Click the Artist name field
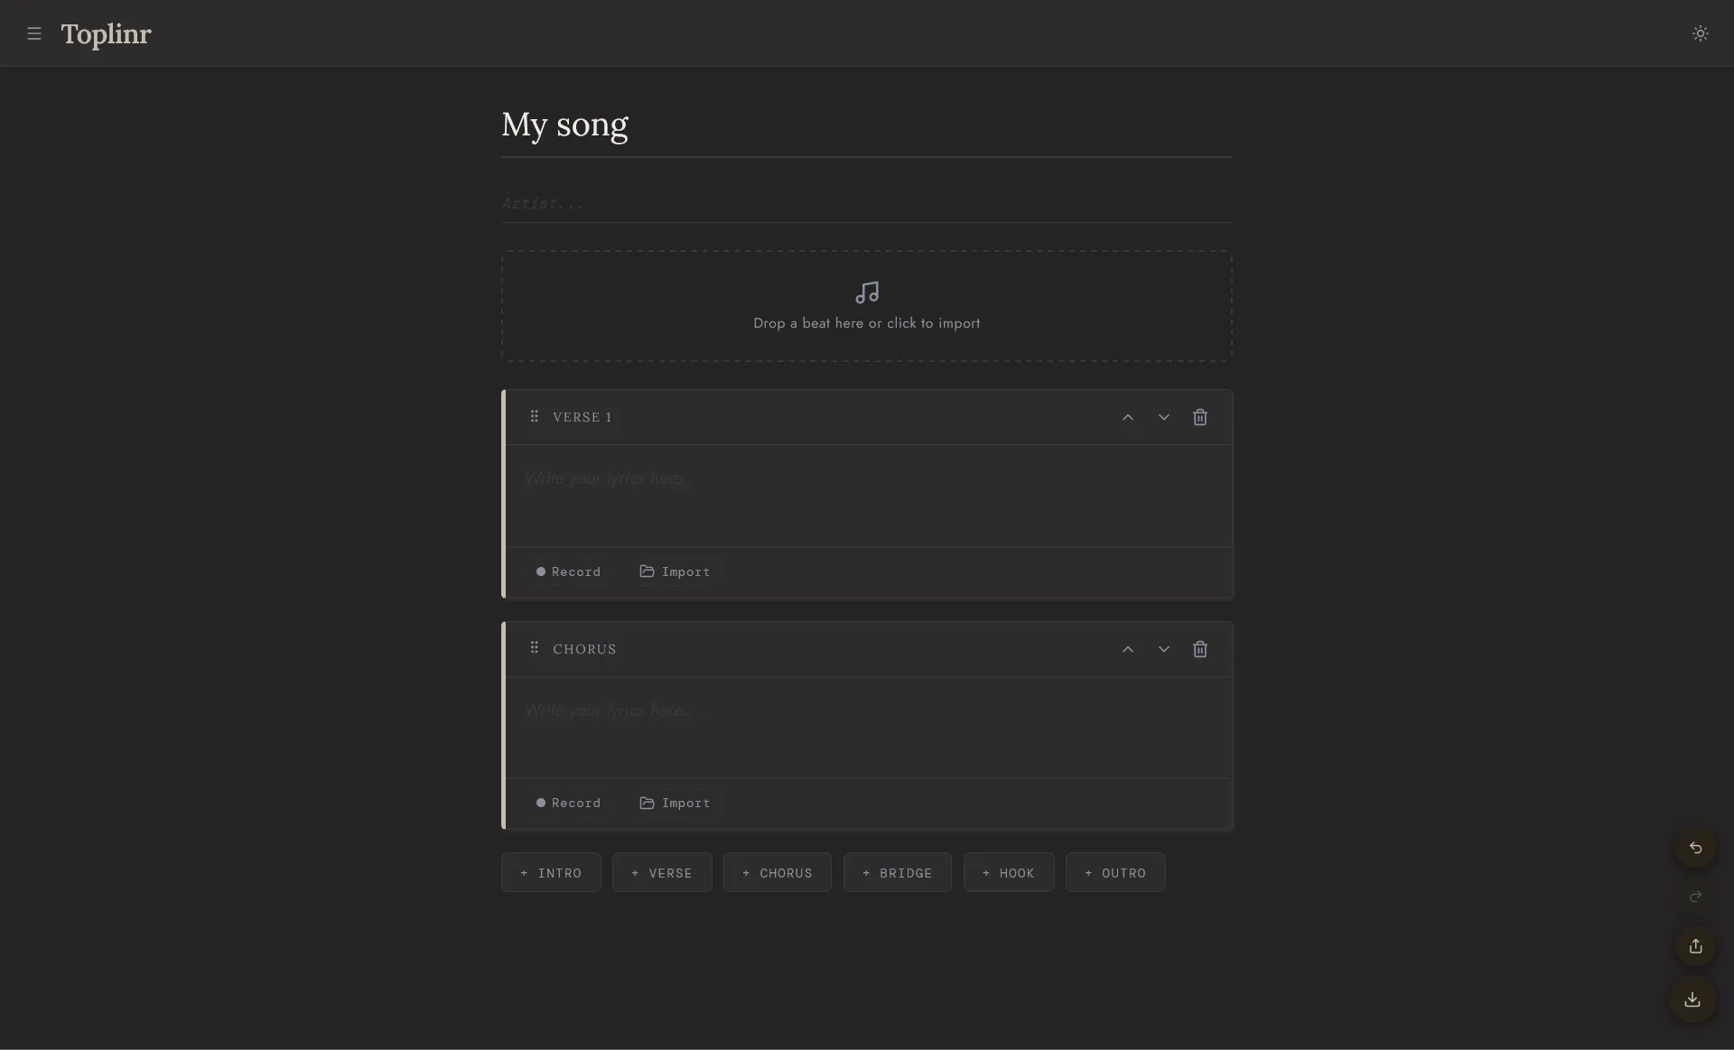This screenshot has height=1050, width=1734. click(x=865, y=203)
